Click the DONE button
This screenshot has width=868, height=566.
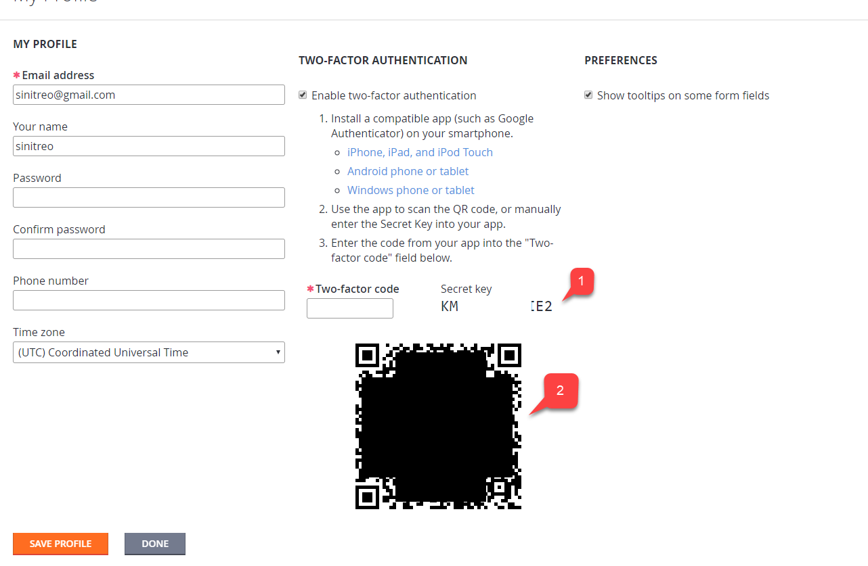pos(154,544)
